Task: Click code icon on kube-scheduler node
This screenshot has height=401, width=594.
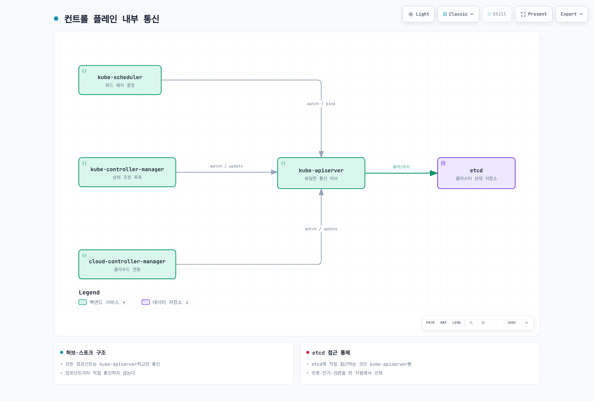Action: (84, 71)
